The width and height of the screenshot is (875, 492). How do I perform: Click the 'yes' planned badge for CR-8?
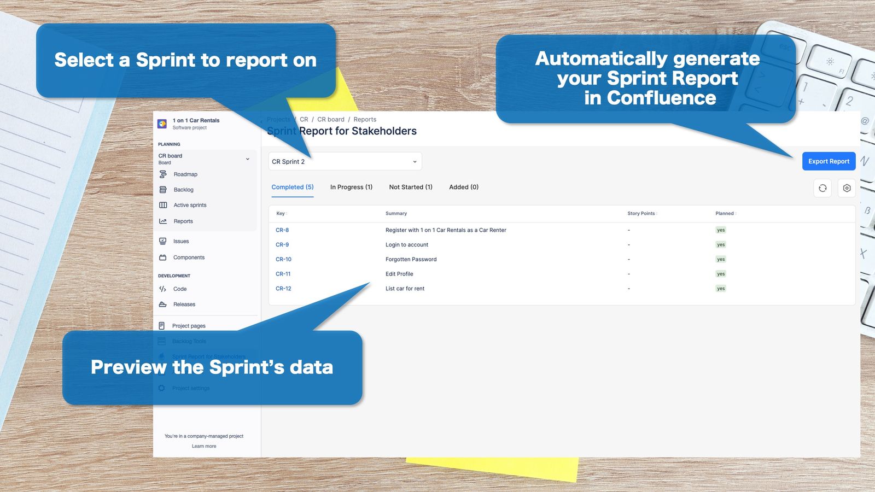[x=721, y=230]
